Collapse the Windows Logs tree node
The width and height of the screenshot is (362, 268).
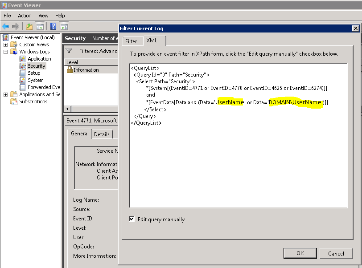click(x=5, y=52)
